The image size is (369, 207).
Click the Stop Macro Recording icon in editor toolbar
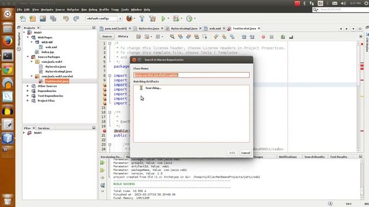point(272,37)
